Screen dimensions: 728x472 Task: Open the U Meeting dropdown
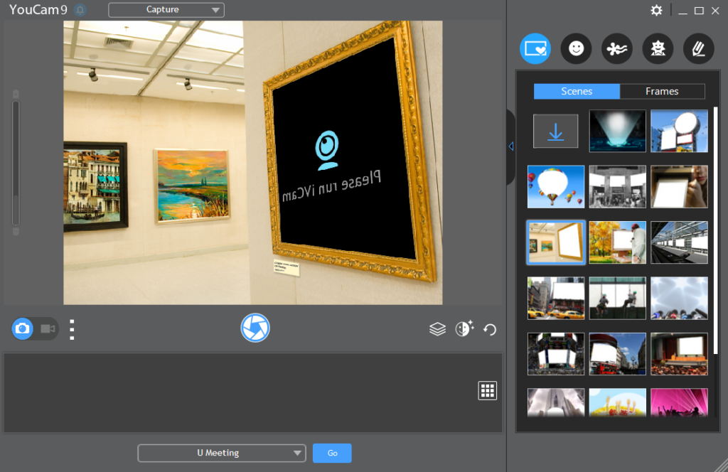pyautogui.click(x=221, y=453)
